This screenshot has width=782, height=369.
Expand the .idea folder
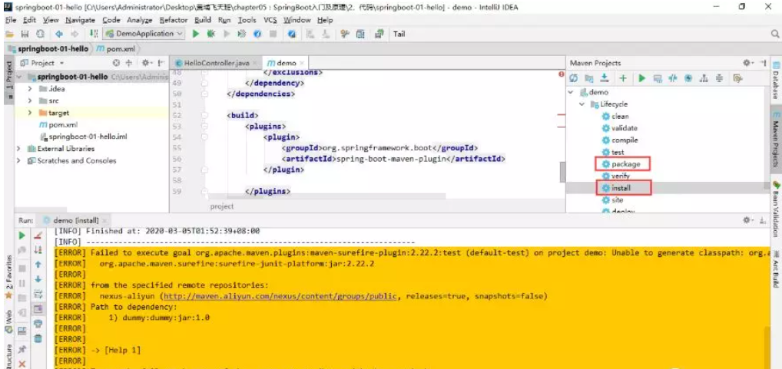[30, 89]
